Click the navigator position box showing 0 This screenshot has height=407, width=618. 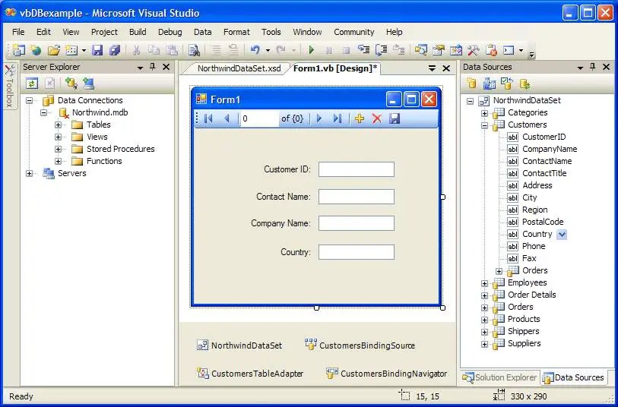click(x=259, y=118)
